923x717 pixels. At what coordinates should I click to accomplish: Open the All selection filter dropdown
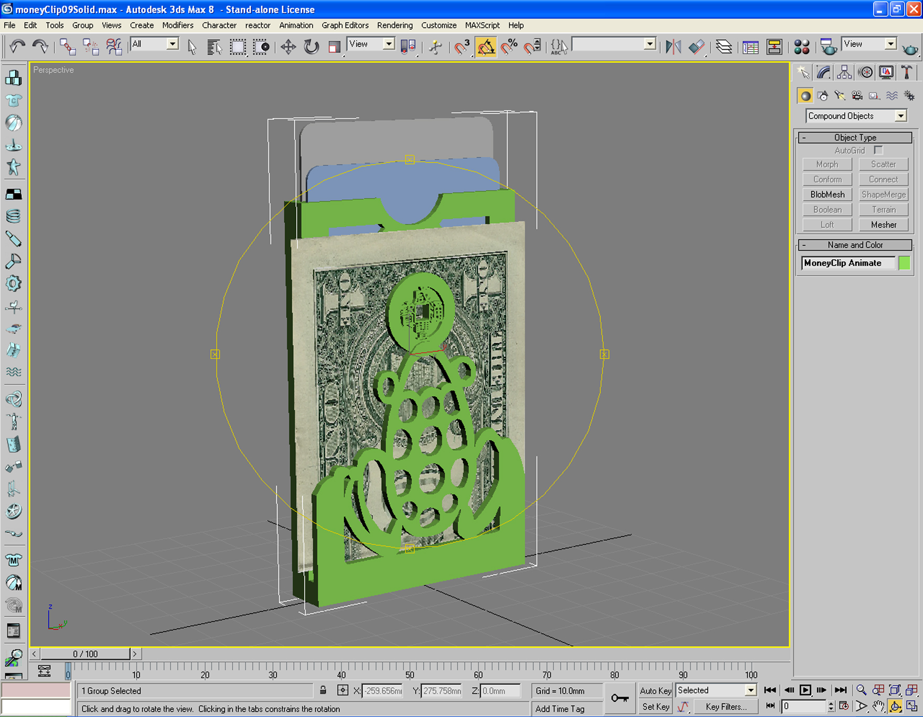(154, 44)
